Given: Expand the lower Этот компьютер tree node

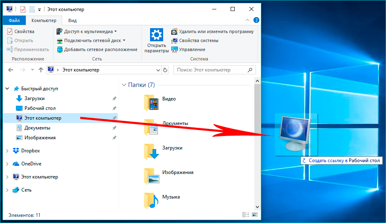Looking at the screenshot, I should tap(7, 177).
